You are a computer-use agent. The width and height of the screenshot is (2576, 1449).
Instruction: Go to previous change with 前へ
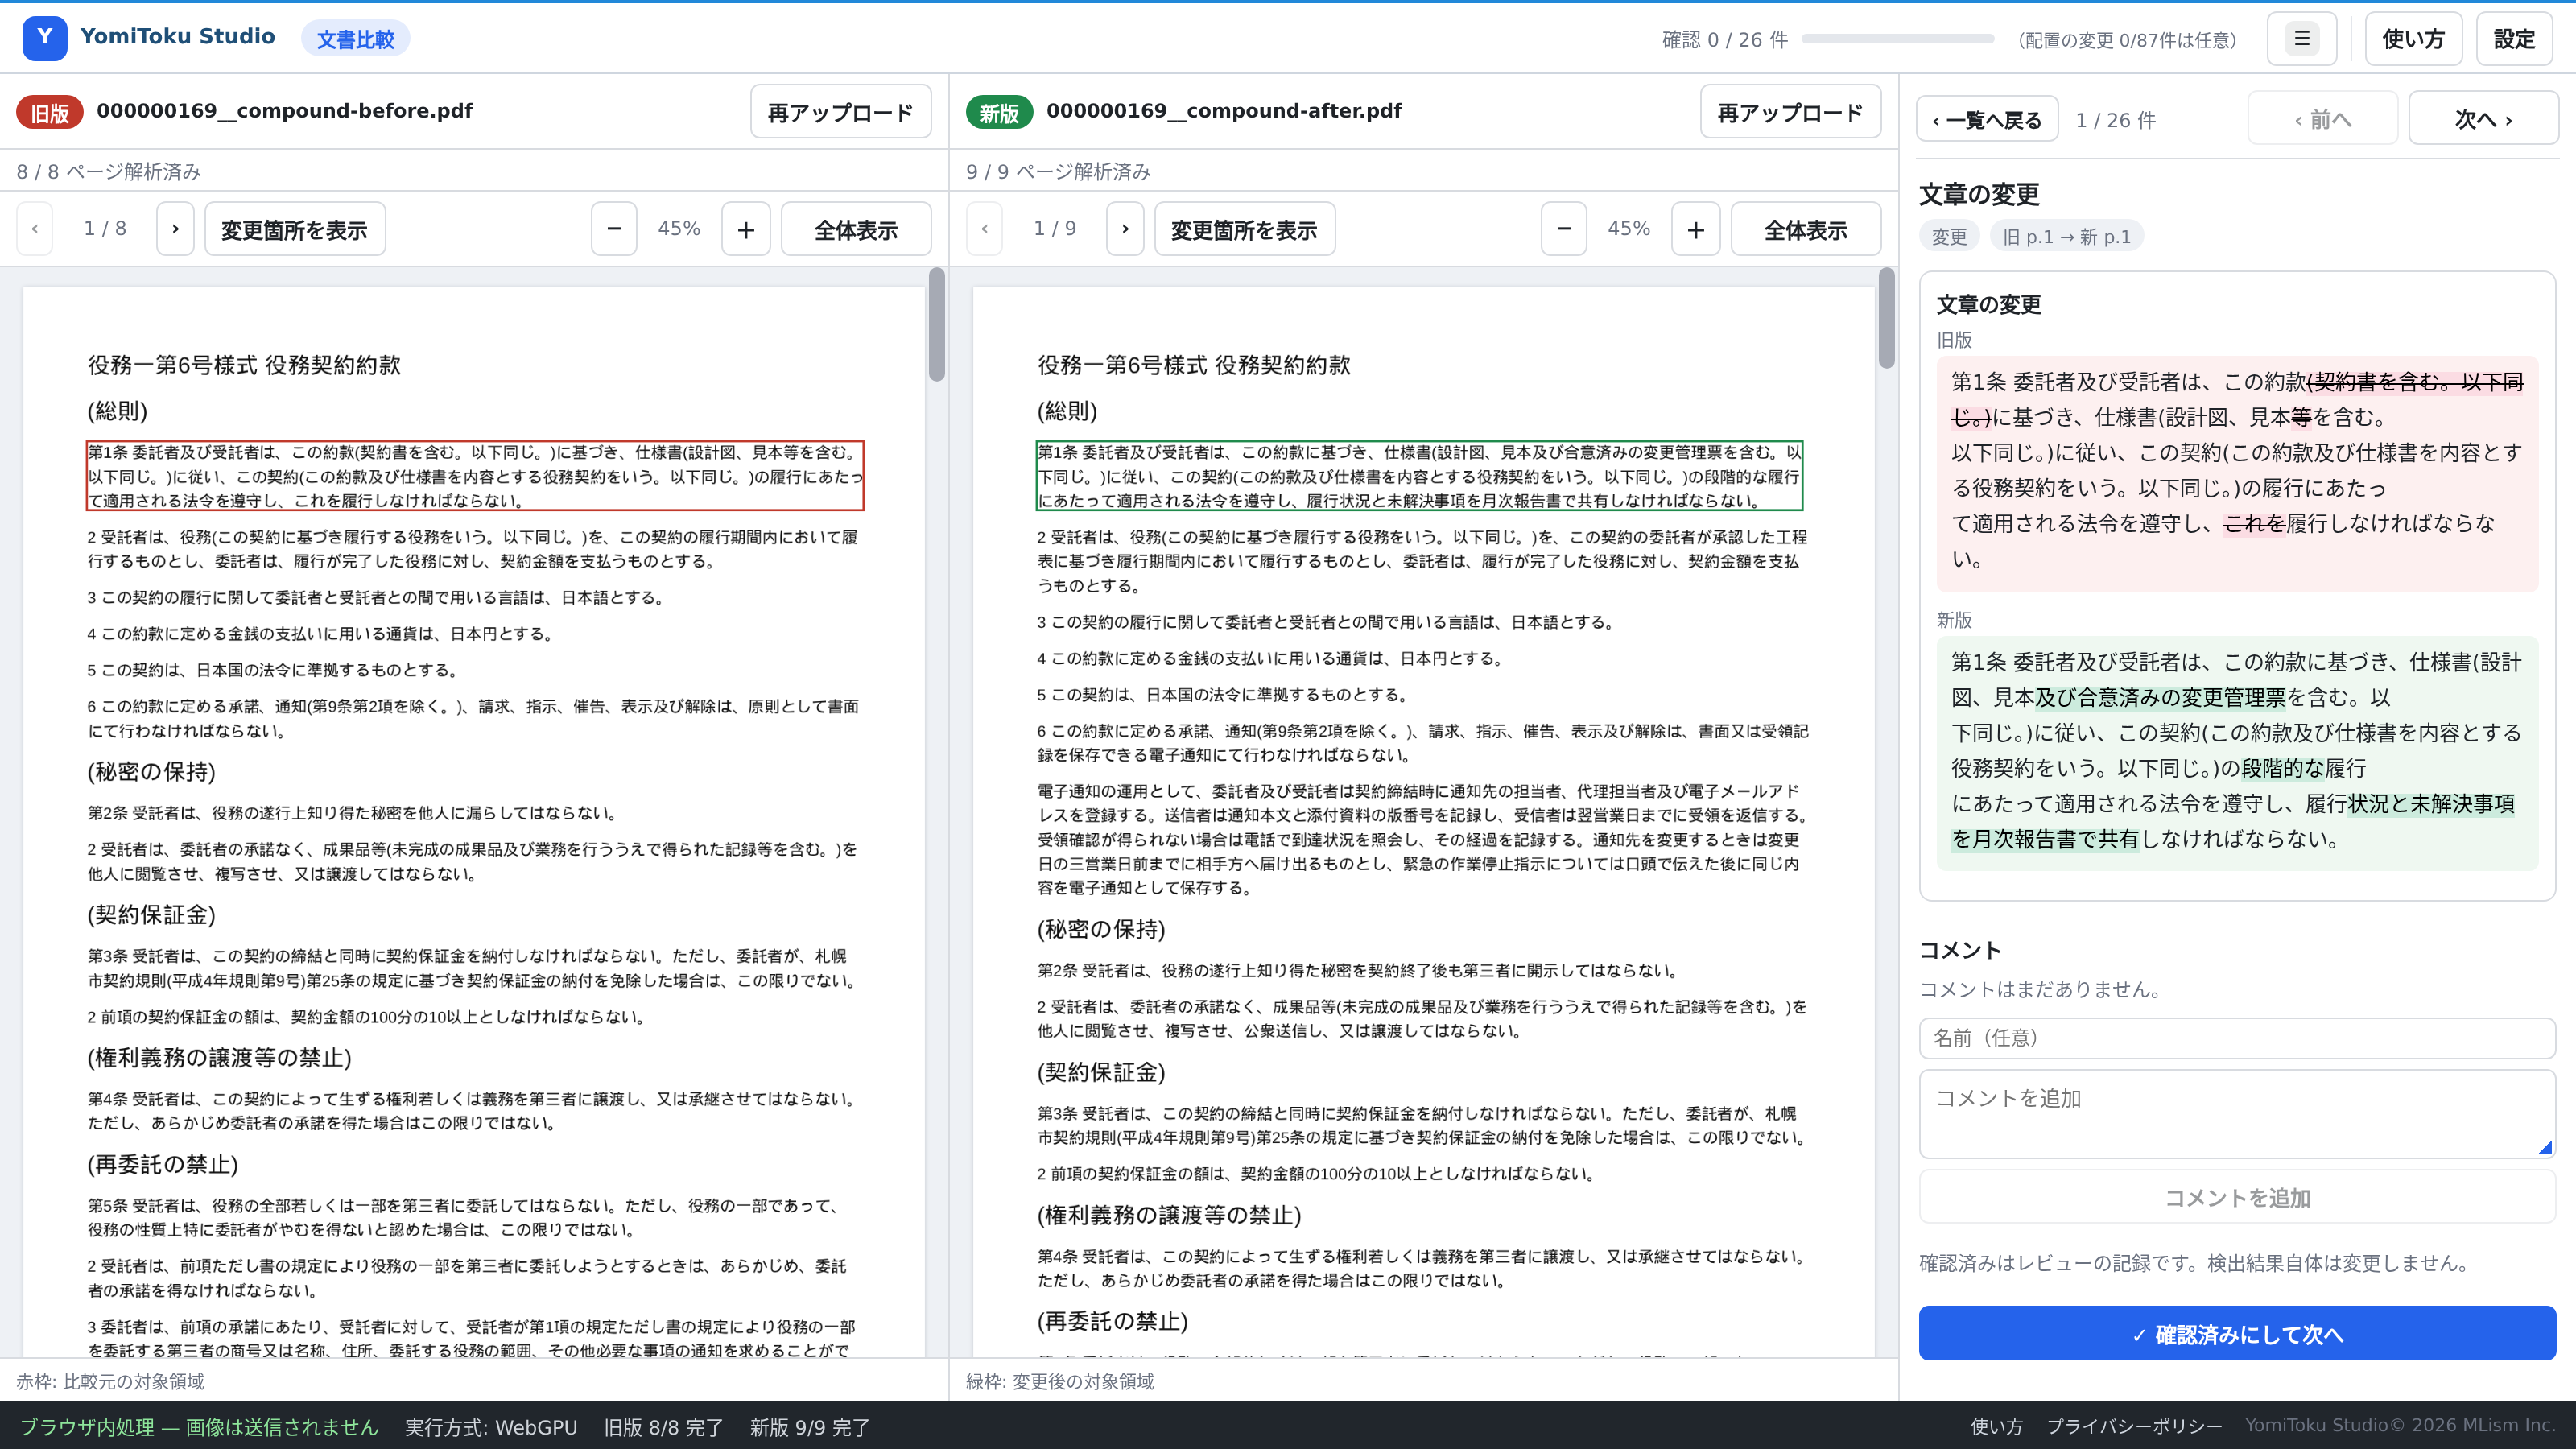click(x=2322, y=119)
